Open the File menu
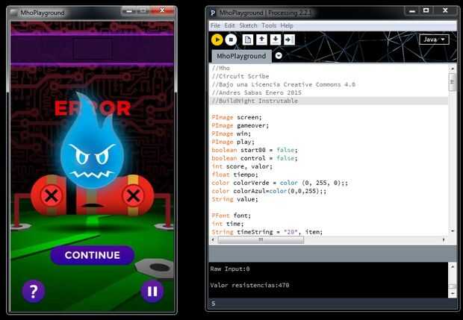This screenshot has height=320, width=463. point(215,25)
